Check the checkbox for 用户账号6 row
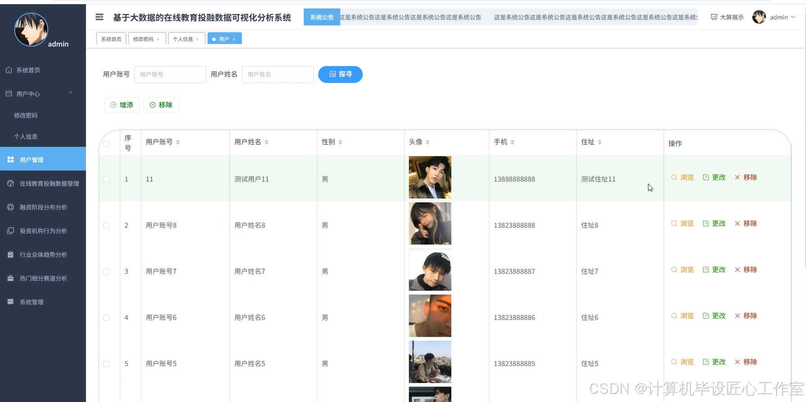 [x=106, y=317]
